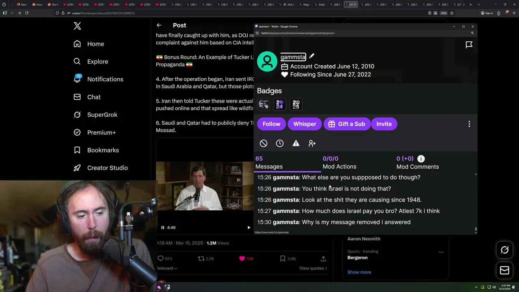Screen dimensions: 519x292
Task: Open Explore in X sidebar
Action: 91,62
